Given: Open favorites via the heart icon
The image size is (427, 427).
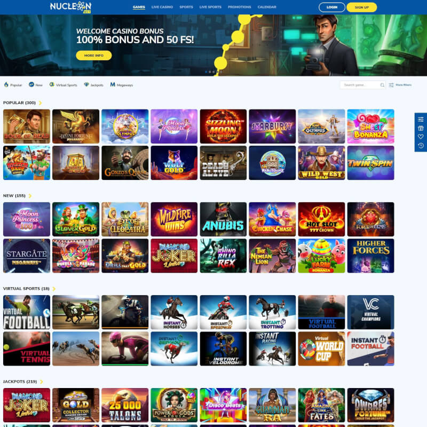Looking at the screenshot, I should [x=421, y=137].
